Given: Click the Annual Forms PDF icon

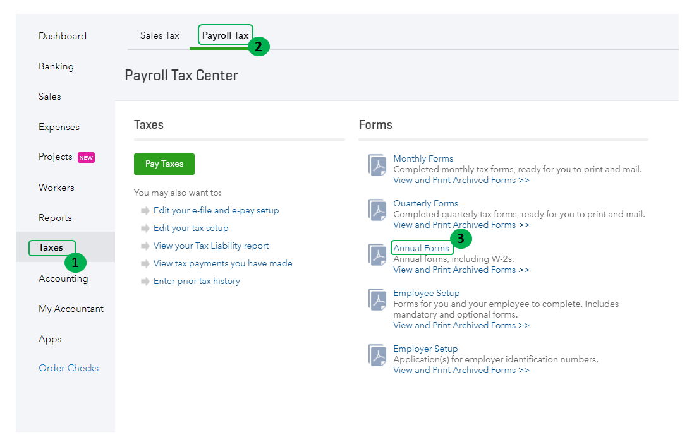Looking at the screenshot, I should point(377,254).
